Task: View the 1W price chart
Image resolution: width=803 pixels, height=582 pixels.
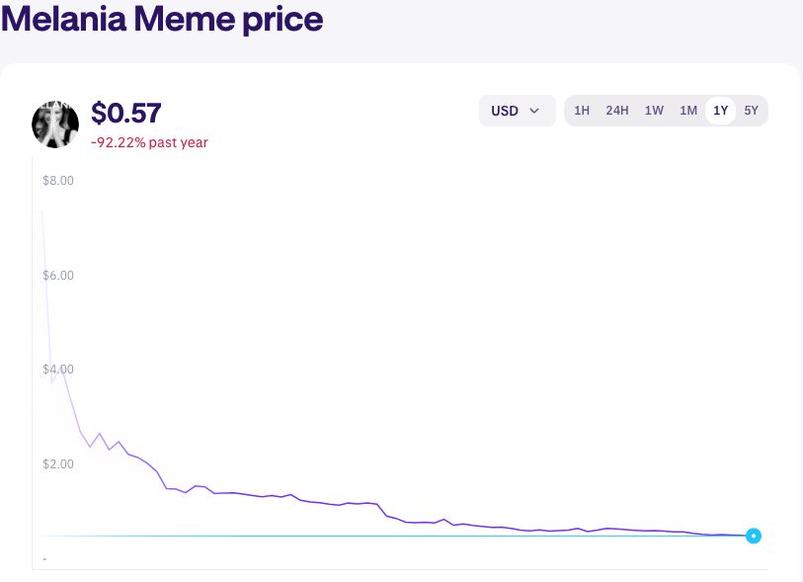Action: point(653,111)
